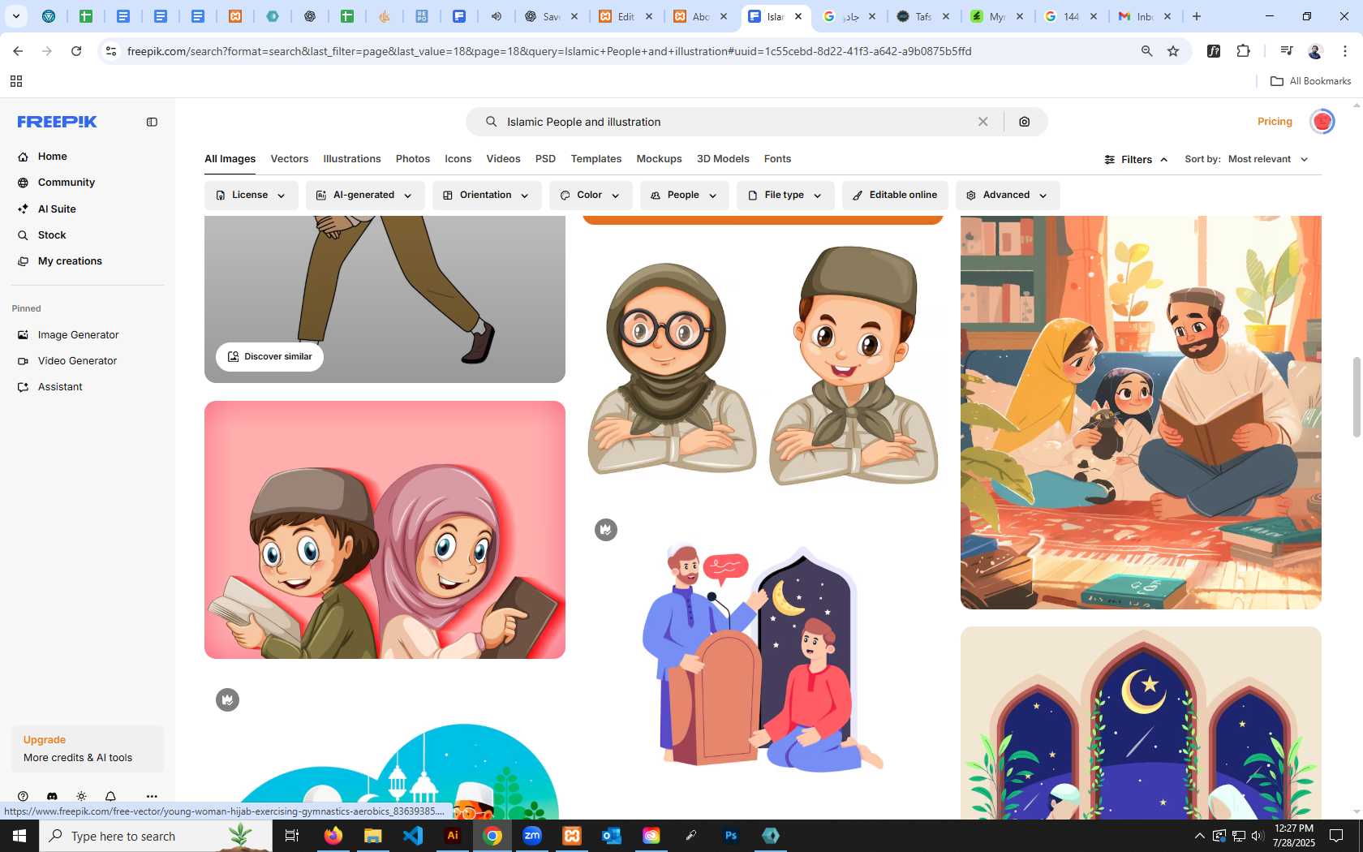Switch to the Fonts tab
This screenshot has height=852, width=1363.
pyautogui.click(x=777, y=159)
